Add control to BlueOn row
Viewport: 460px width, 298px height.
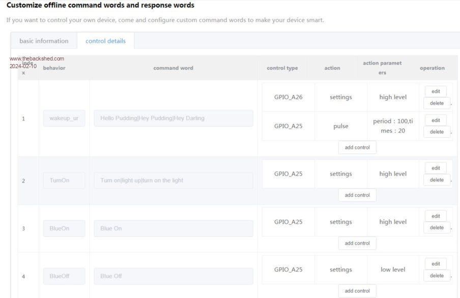pyautogui.click(x=357, y=243)
